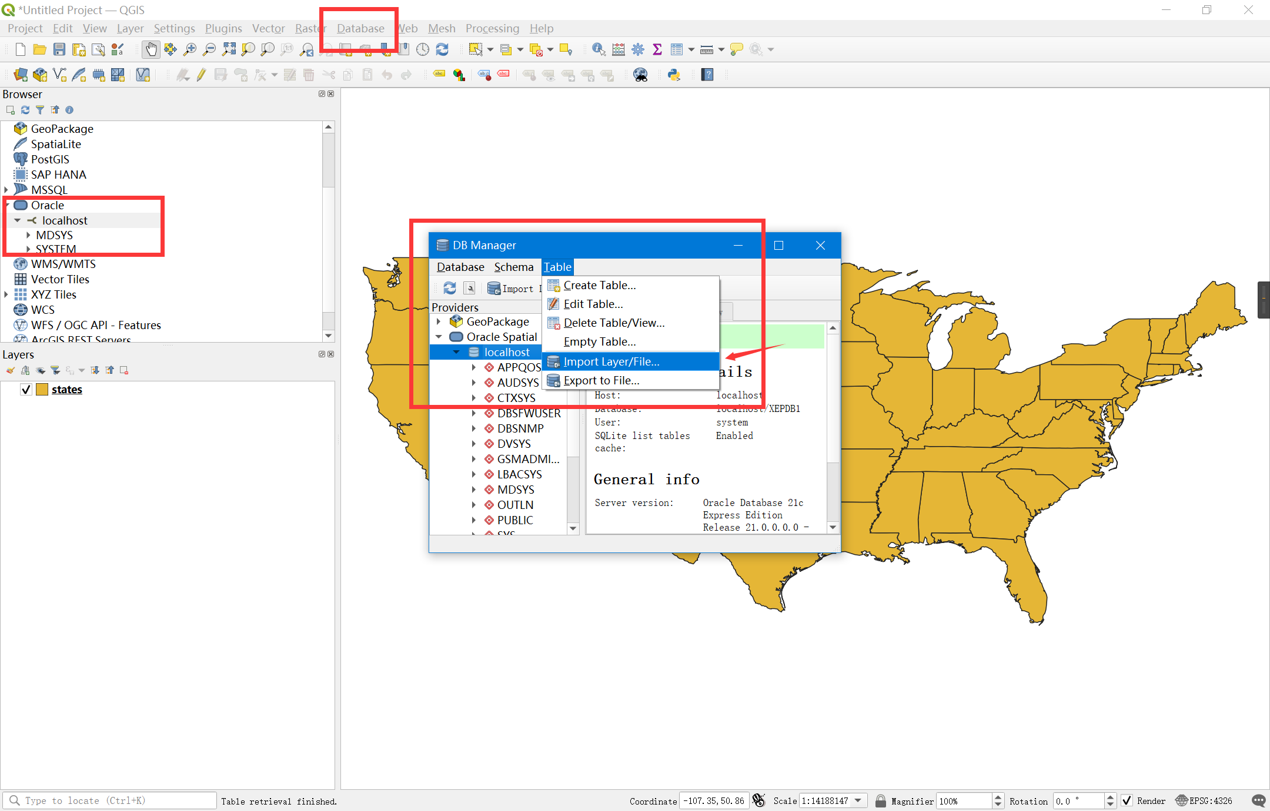
Task: Select the OUTLN schema in DB Manager
Action: [x=515, y=505]
